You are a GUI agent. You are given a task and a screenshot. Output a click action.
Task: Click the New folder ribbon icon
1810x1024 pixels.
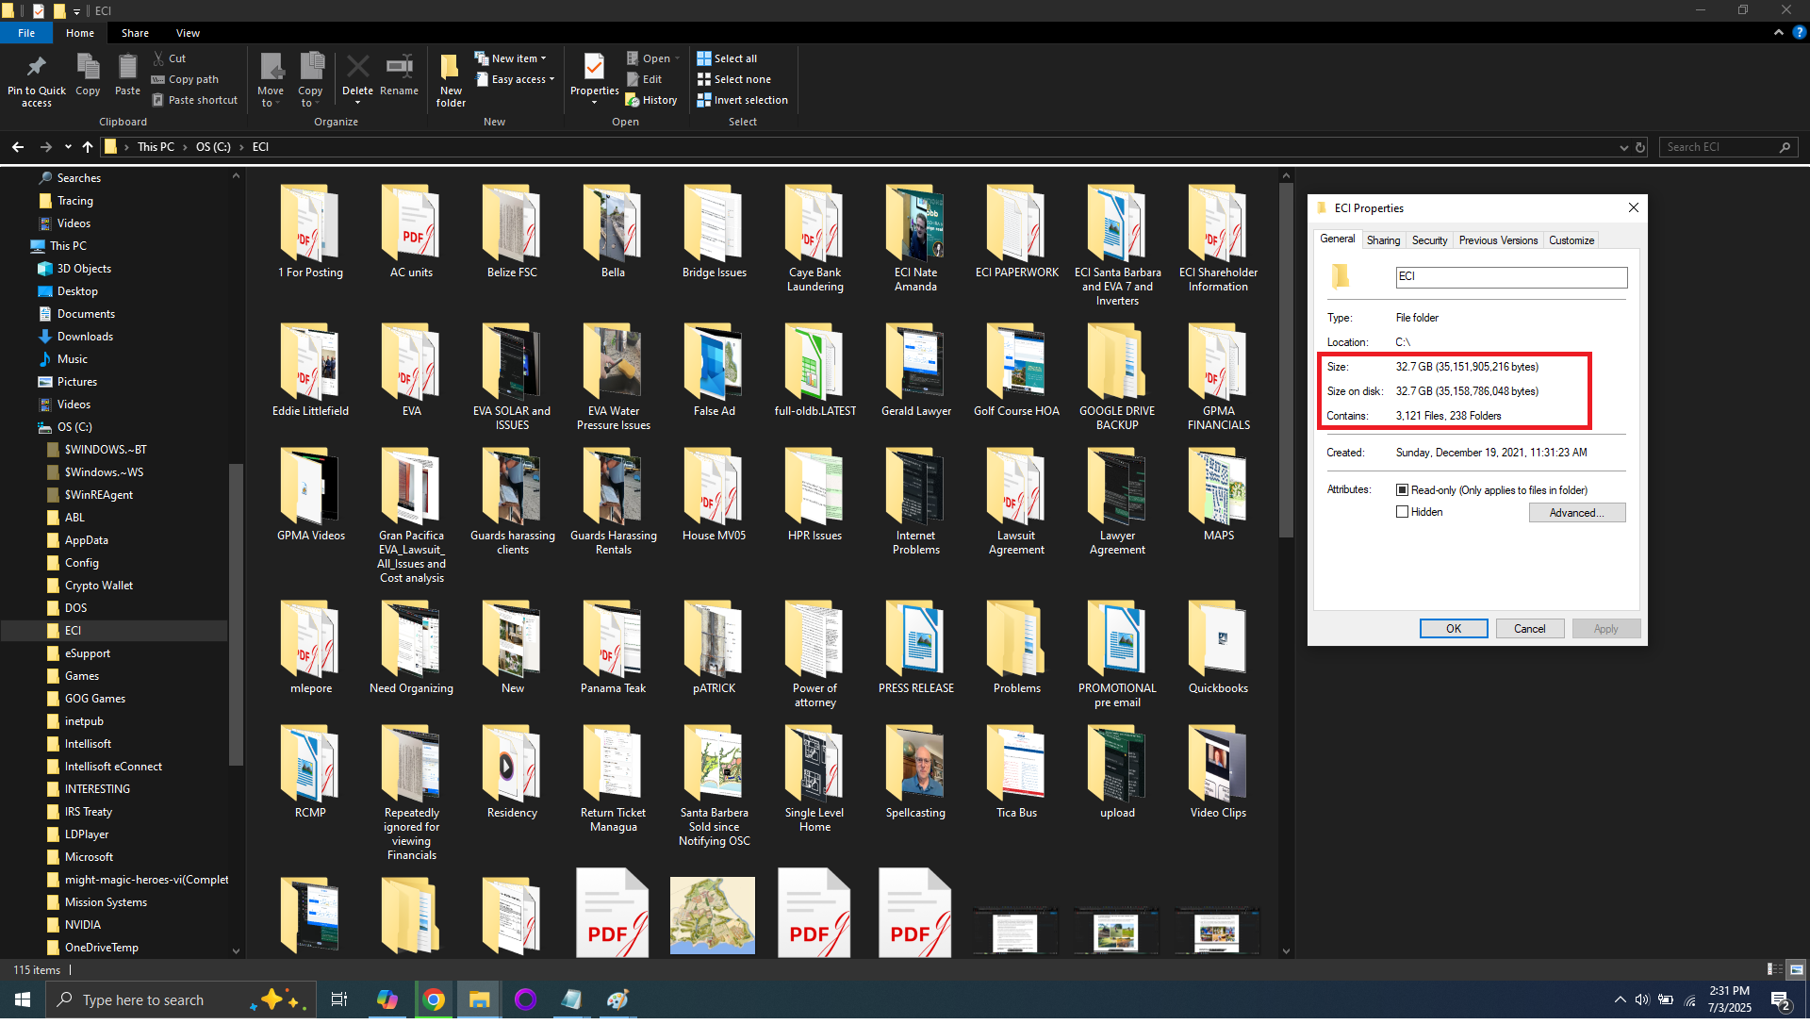click(x=451, y=69)
